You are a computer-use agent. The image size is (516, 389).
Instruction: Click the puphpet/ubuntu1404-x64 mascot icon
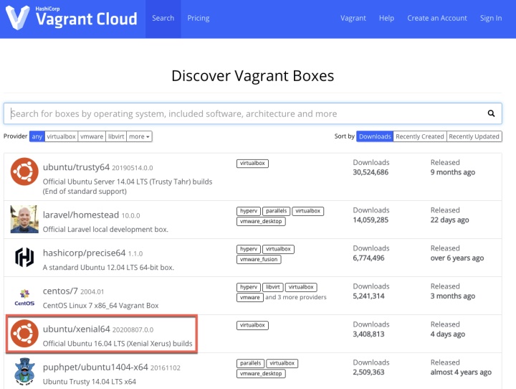24,372
